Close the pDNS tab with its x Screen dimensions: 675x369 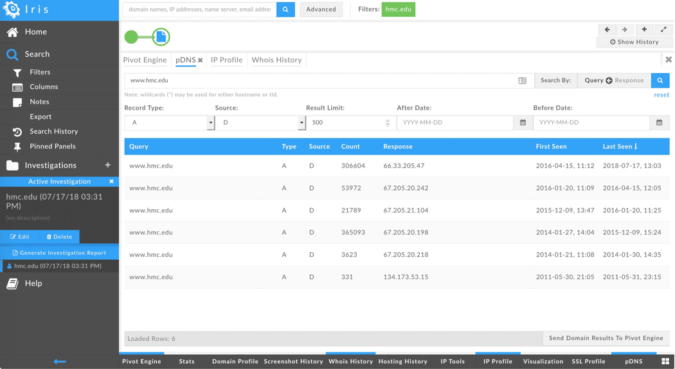[200, 60]
